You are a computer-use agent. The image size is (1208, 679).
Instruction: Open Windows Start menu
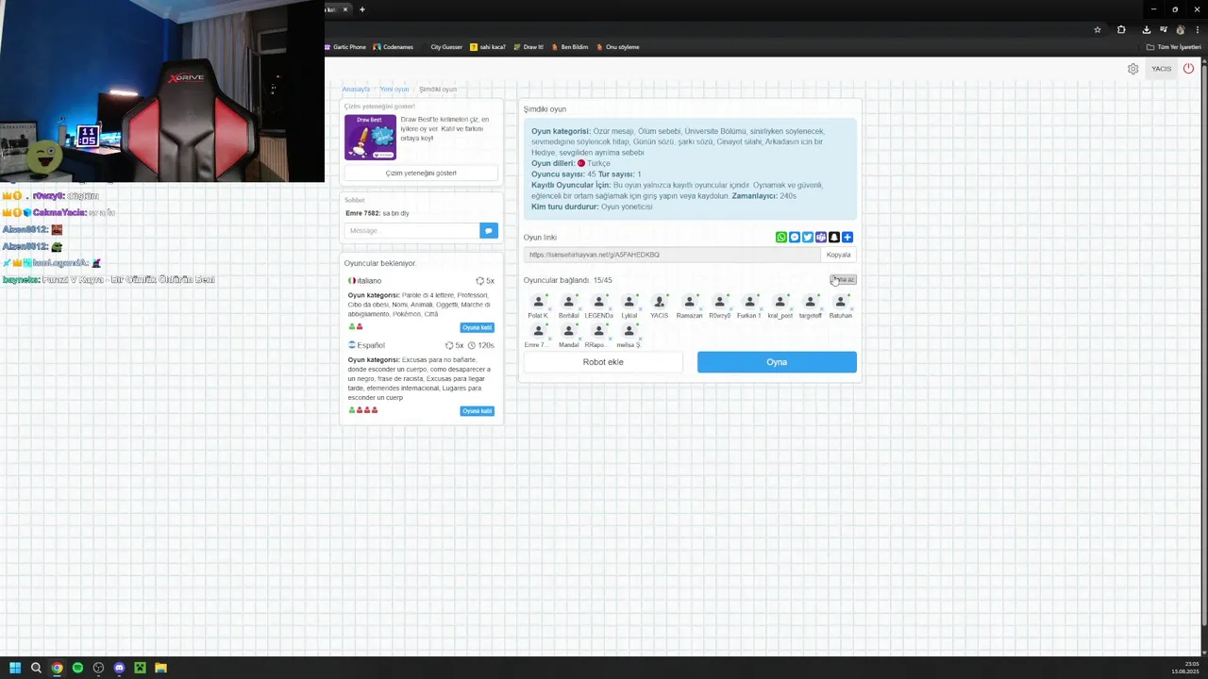(x=15, y=668)
